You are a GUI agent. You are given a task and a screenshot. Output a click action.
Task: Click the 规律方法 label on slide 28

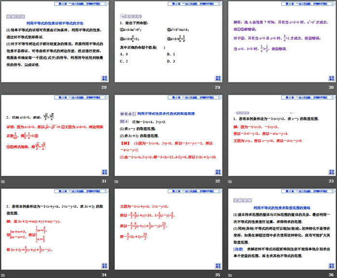click(14, 15)
